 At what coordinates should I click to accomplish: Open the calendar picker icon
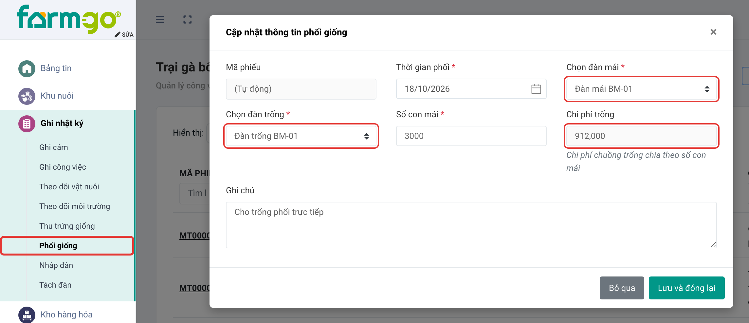point(536,89)
